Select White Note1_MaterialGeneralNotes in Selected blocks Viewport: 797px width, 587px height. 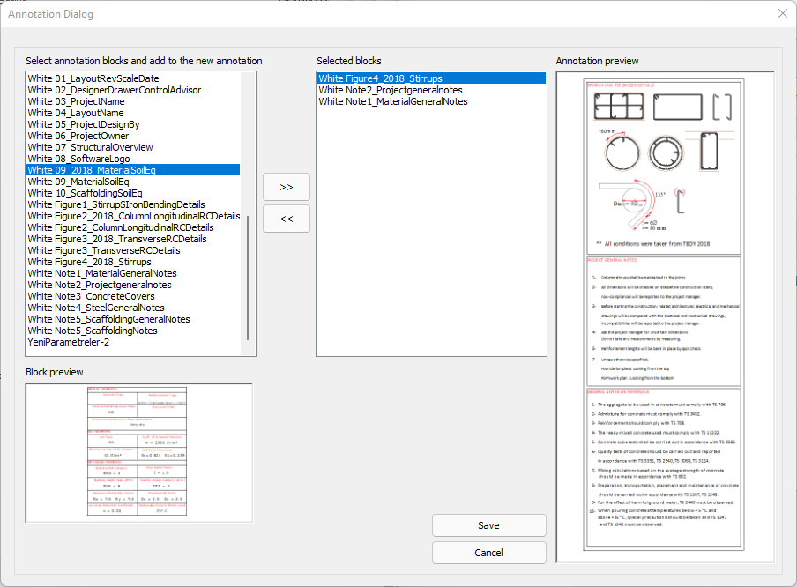pyautogui.click(x=392, y=101)
